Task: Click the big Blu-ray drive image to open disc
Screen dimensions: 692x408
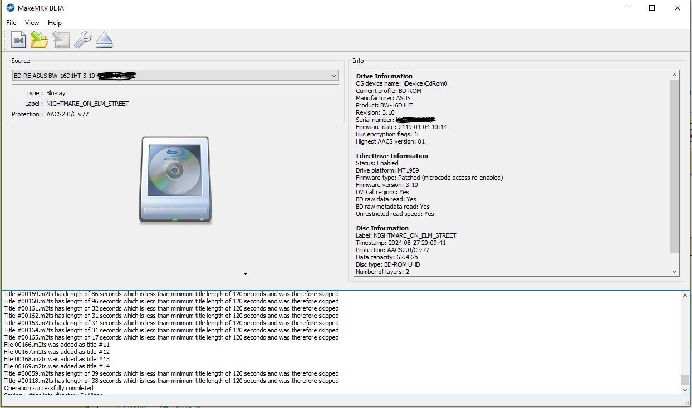Action: click(175, 180)
